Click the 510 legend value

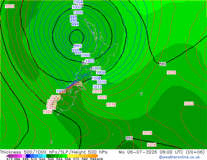tap(34, 159)
